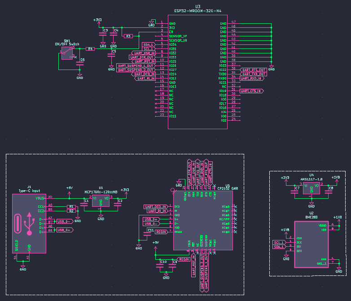Click the UART_DCD_IN label left of CP2102
351x301 pixels.
point(156,206)
